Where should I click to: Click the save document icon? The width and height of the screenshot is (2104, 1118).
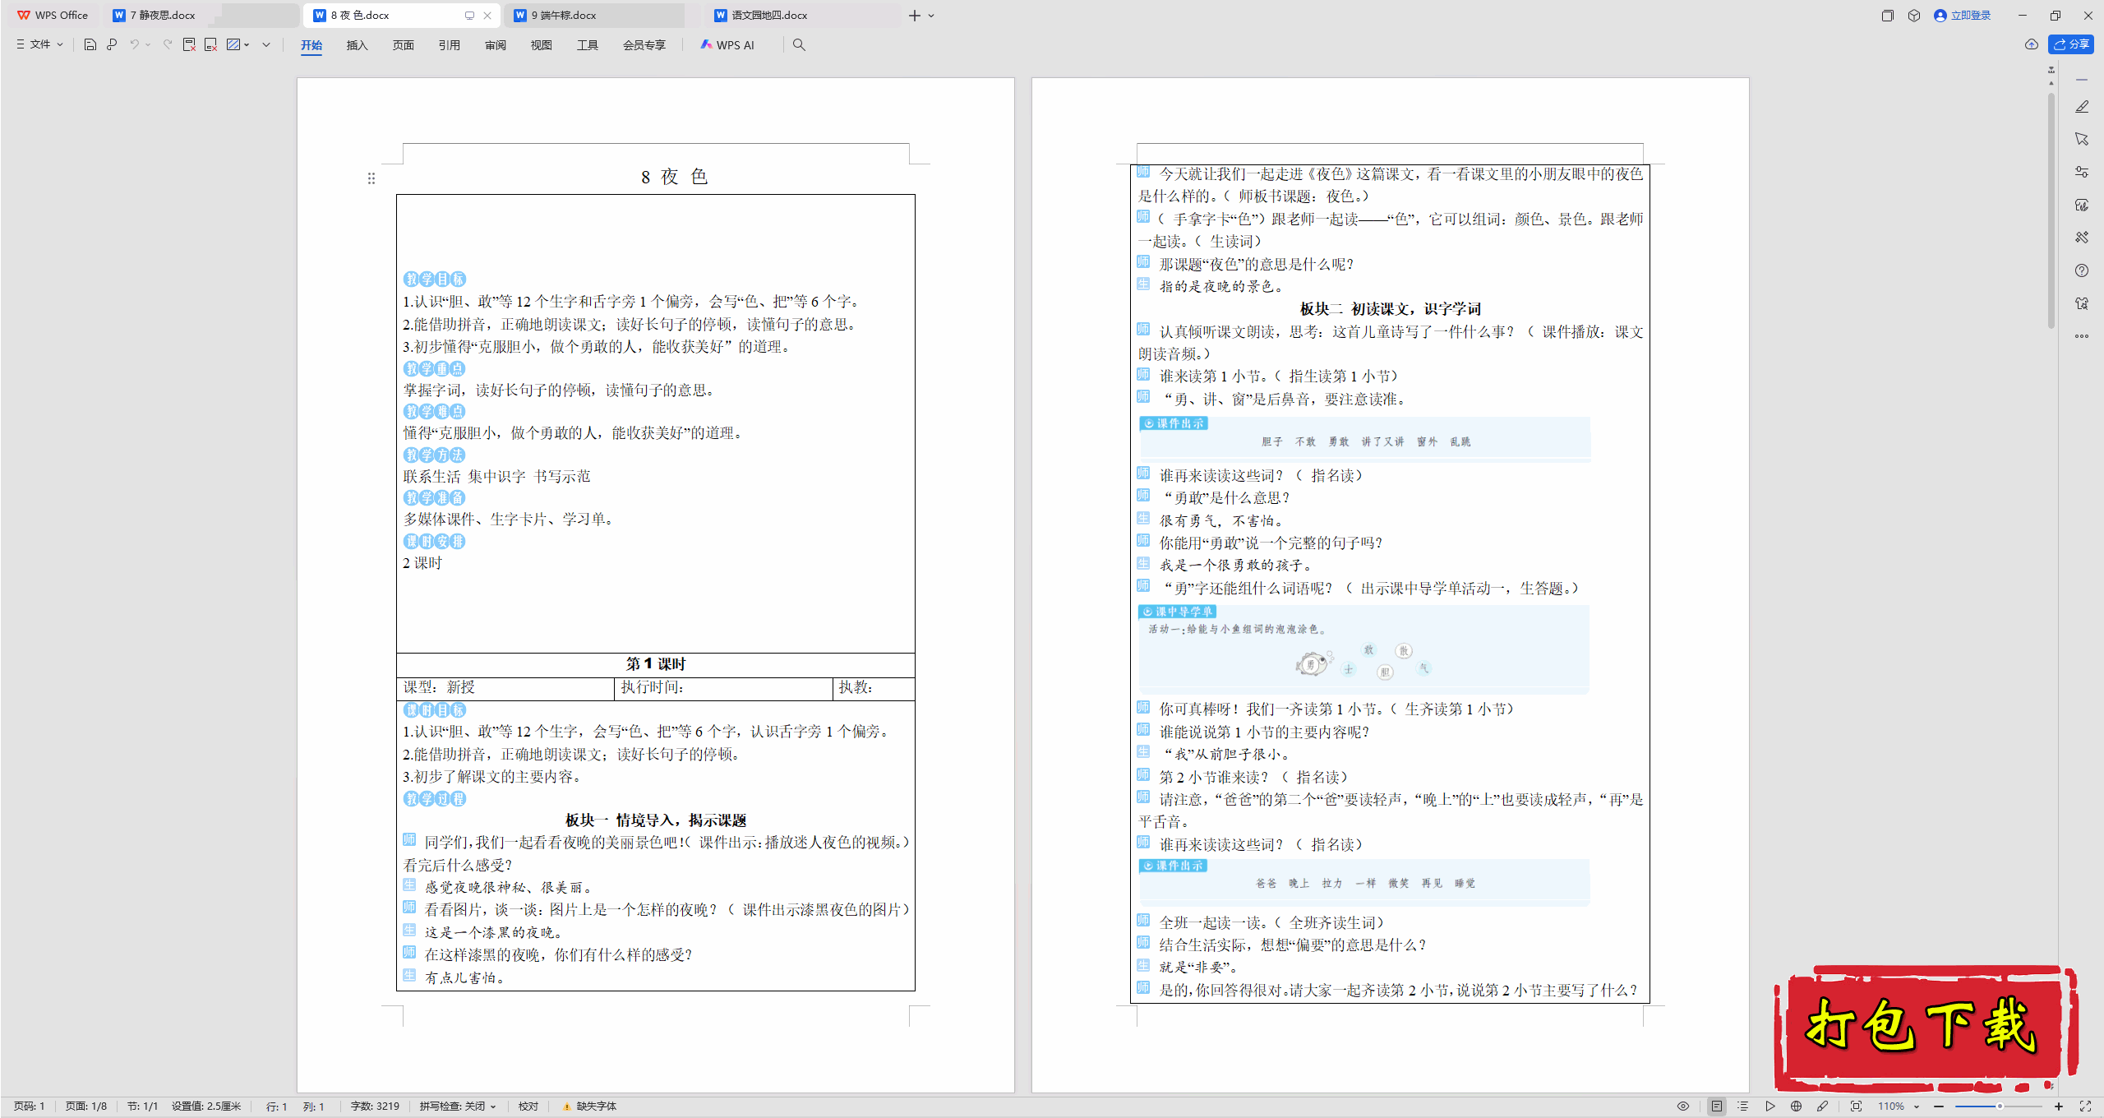tap(90, 44)
